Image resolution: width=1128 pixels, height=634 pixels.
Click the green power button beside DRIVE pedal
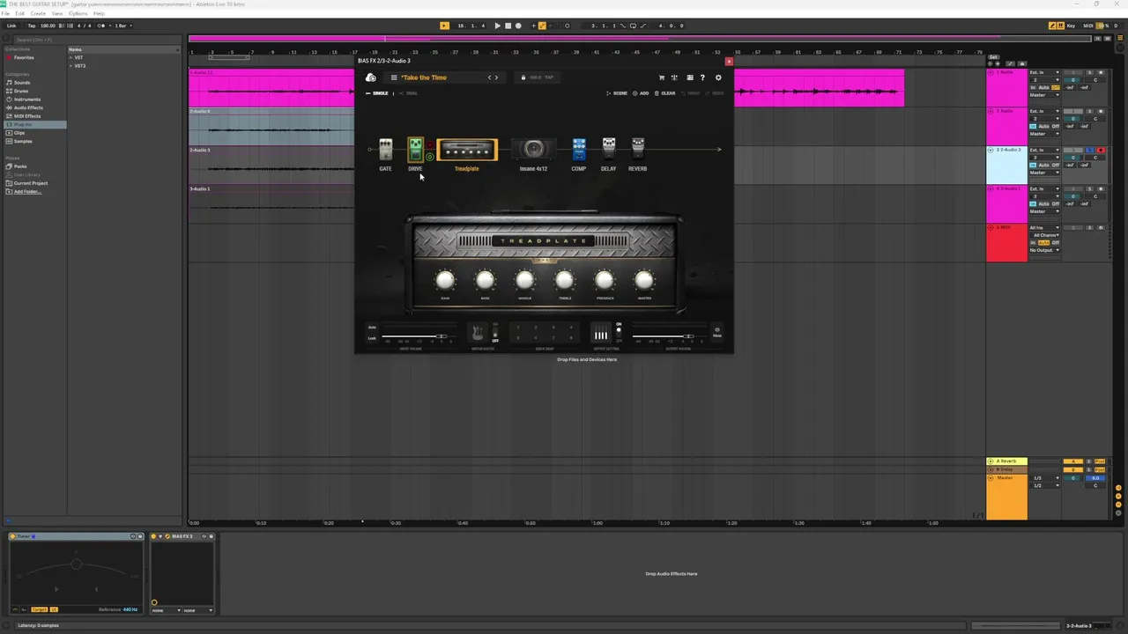pos(430,157)
